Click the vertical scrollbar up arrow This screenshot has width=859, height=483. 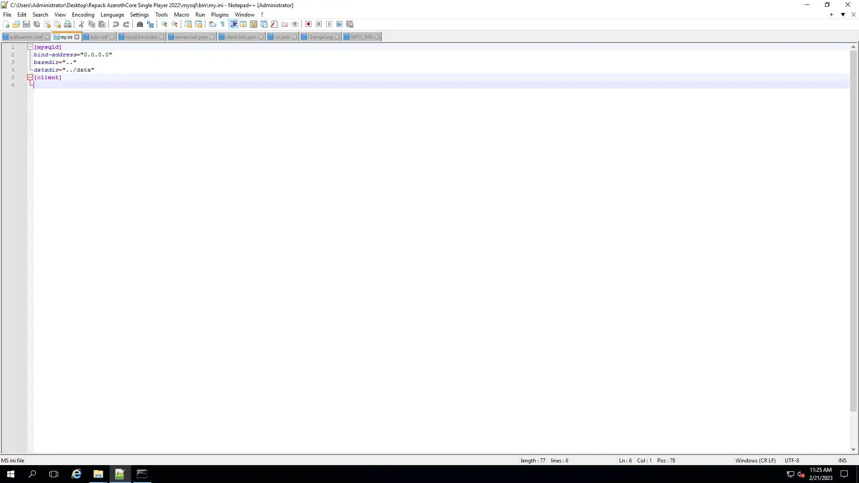[x=853, y=47]
